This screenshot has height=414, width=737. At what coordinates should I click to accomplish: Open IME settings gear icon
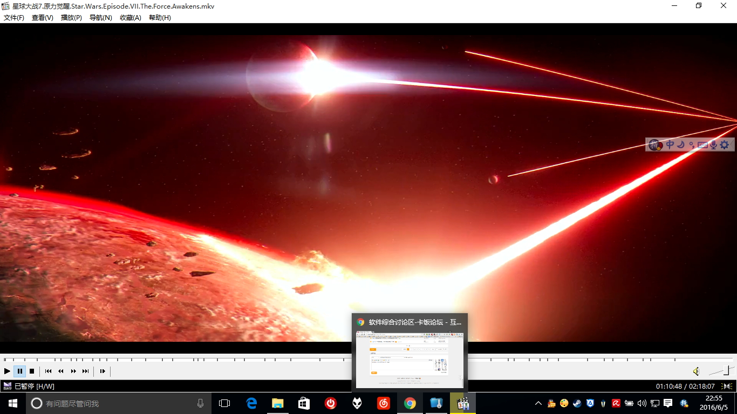click(725, 144)
